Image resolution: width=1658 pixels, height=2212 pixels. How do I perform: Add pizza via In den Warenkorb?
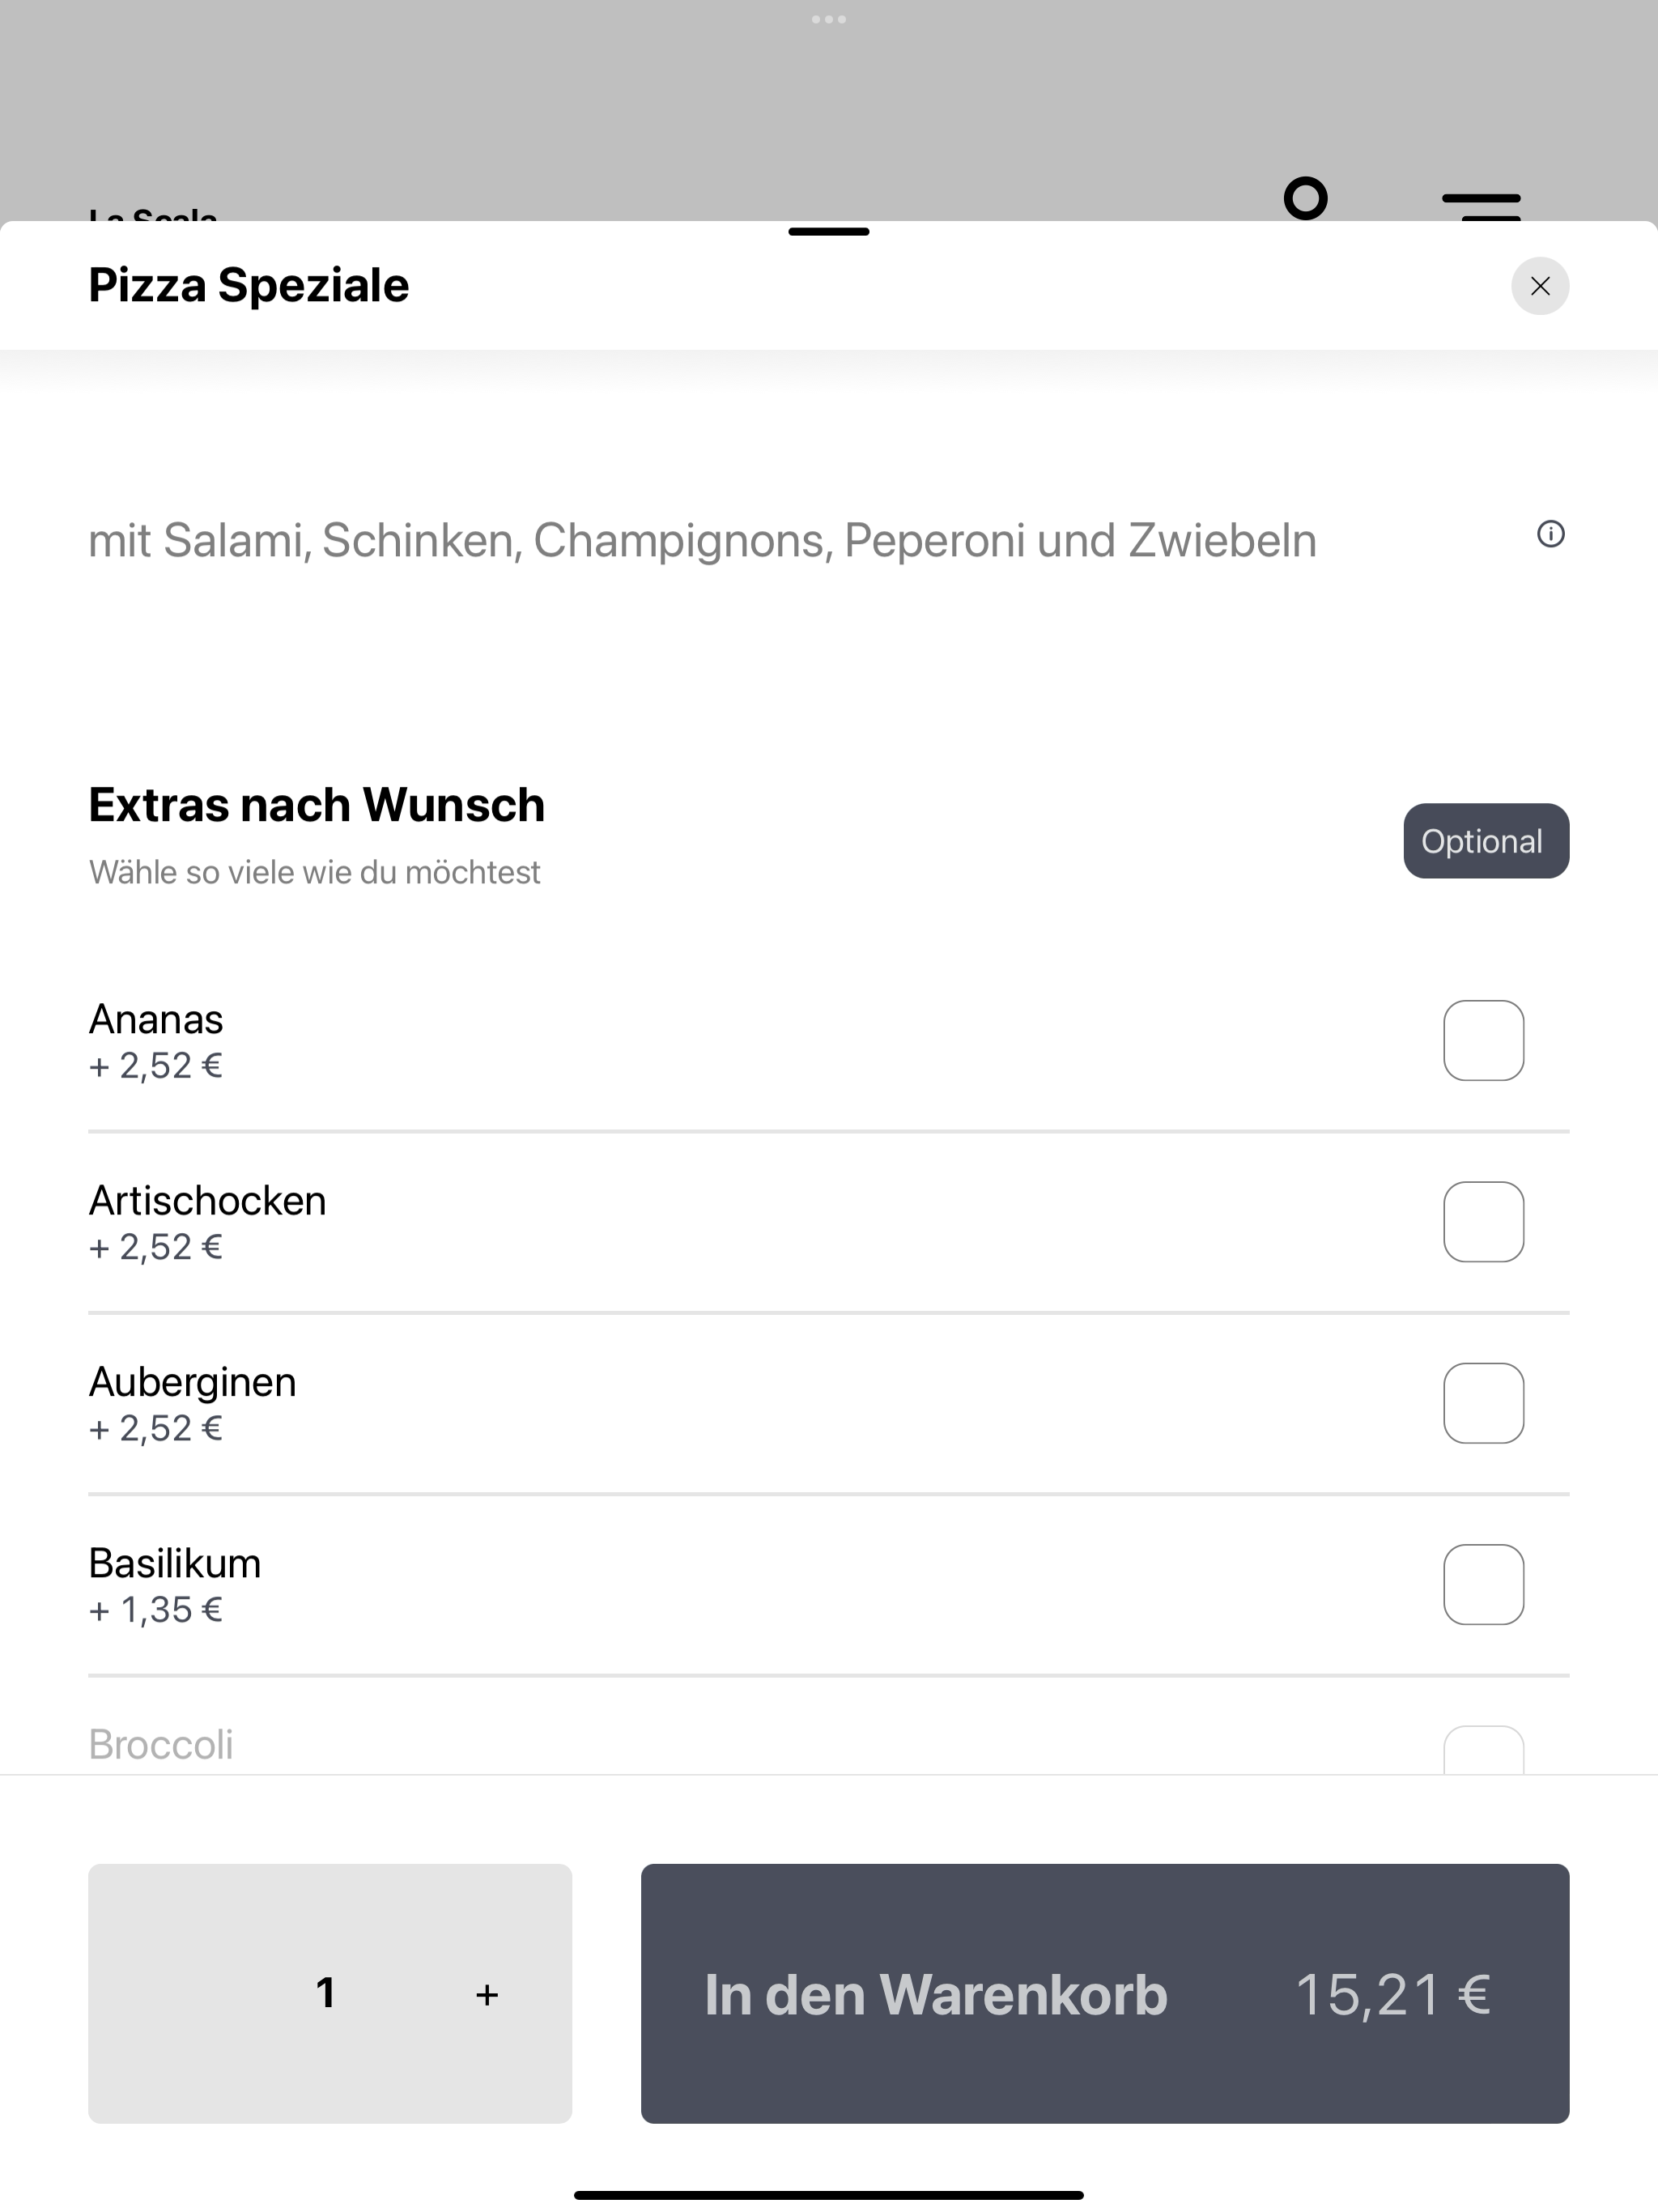click(x=1105, y=1993)
